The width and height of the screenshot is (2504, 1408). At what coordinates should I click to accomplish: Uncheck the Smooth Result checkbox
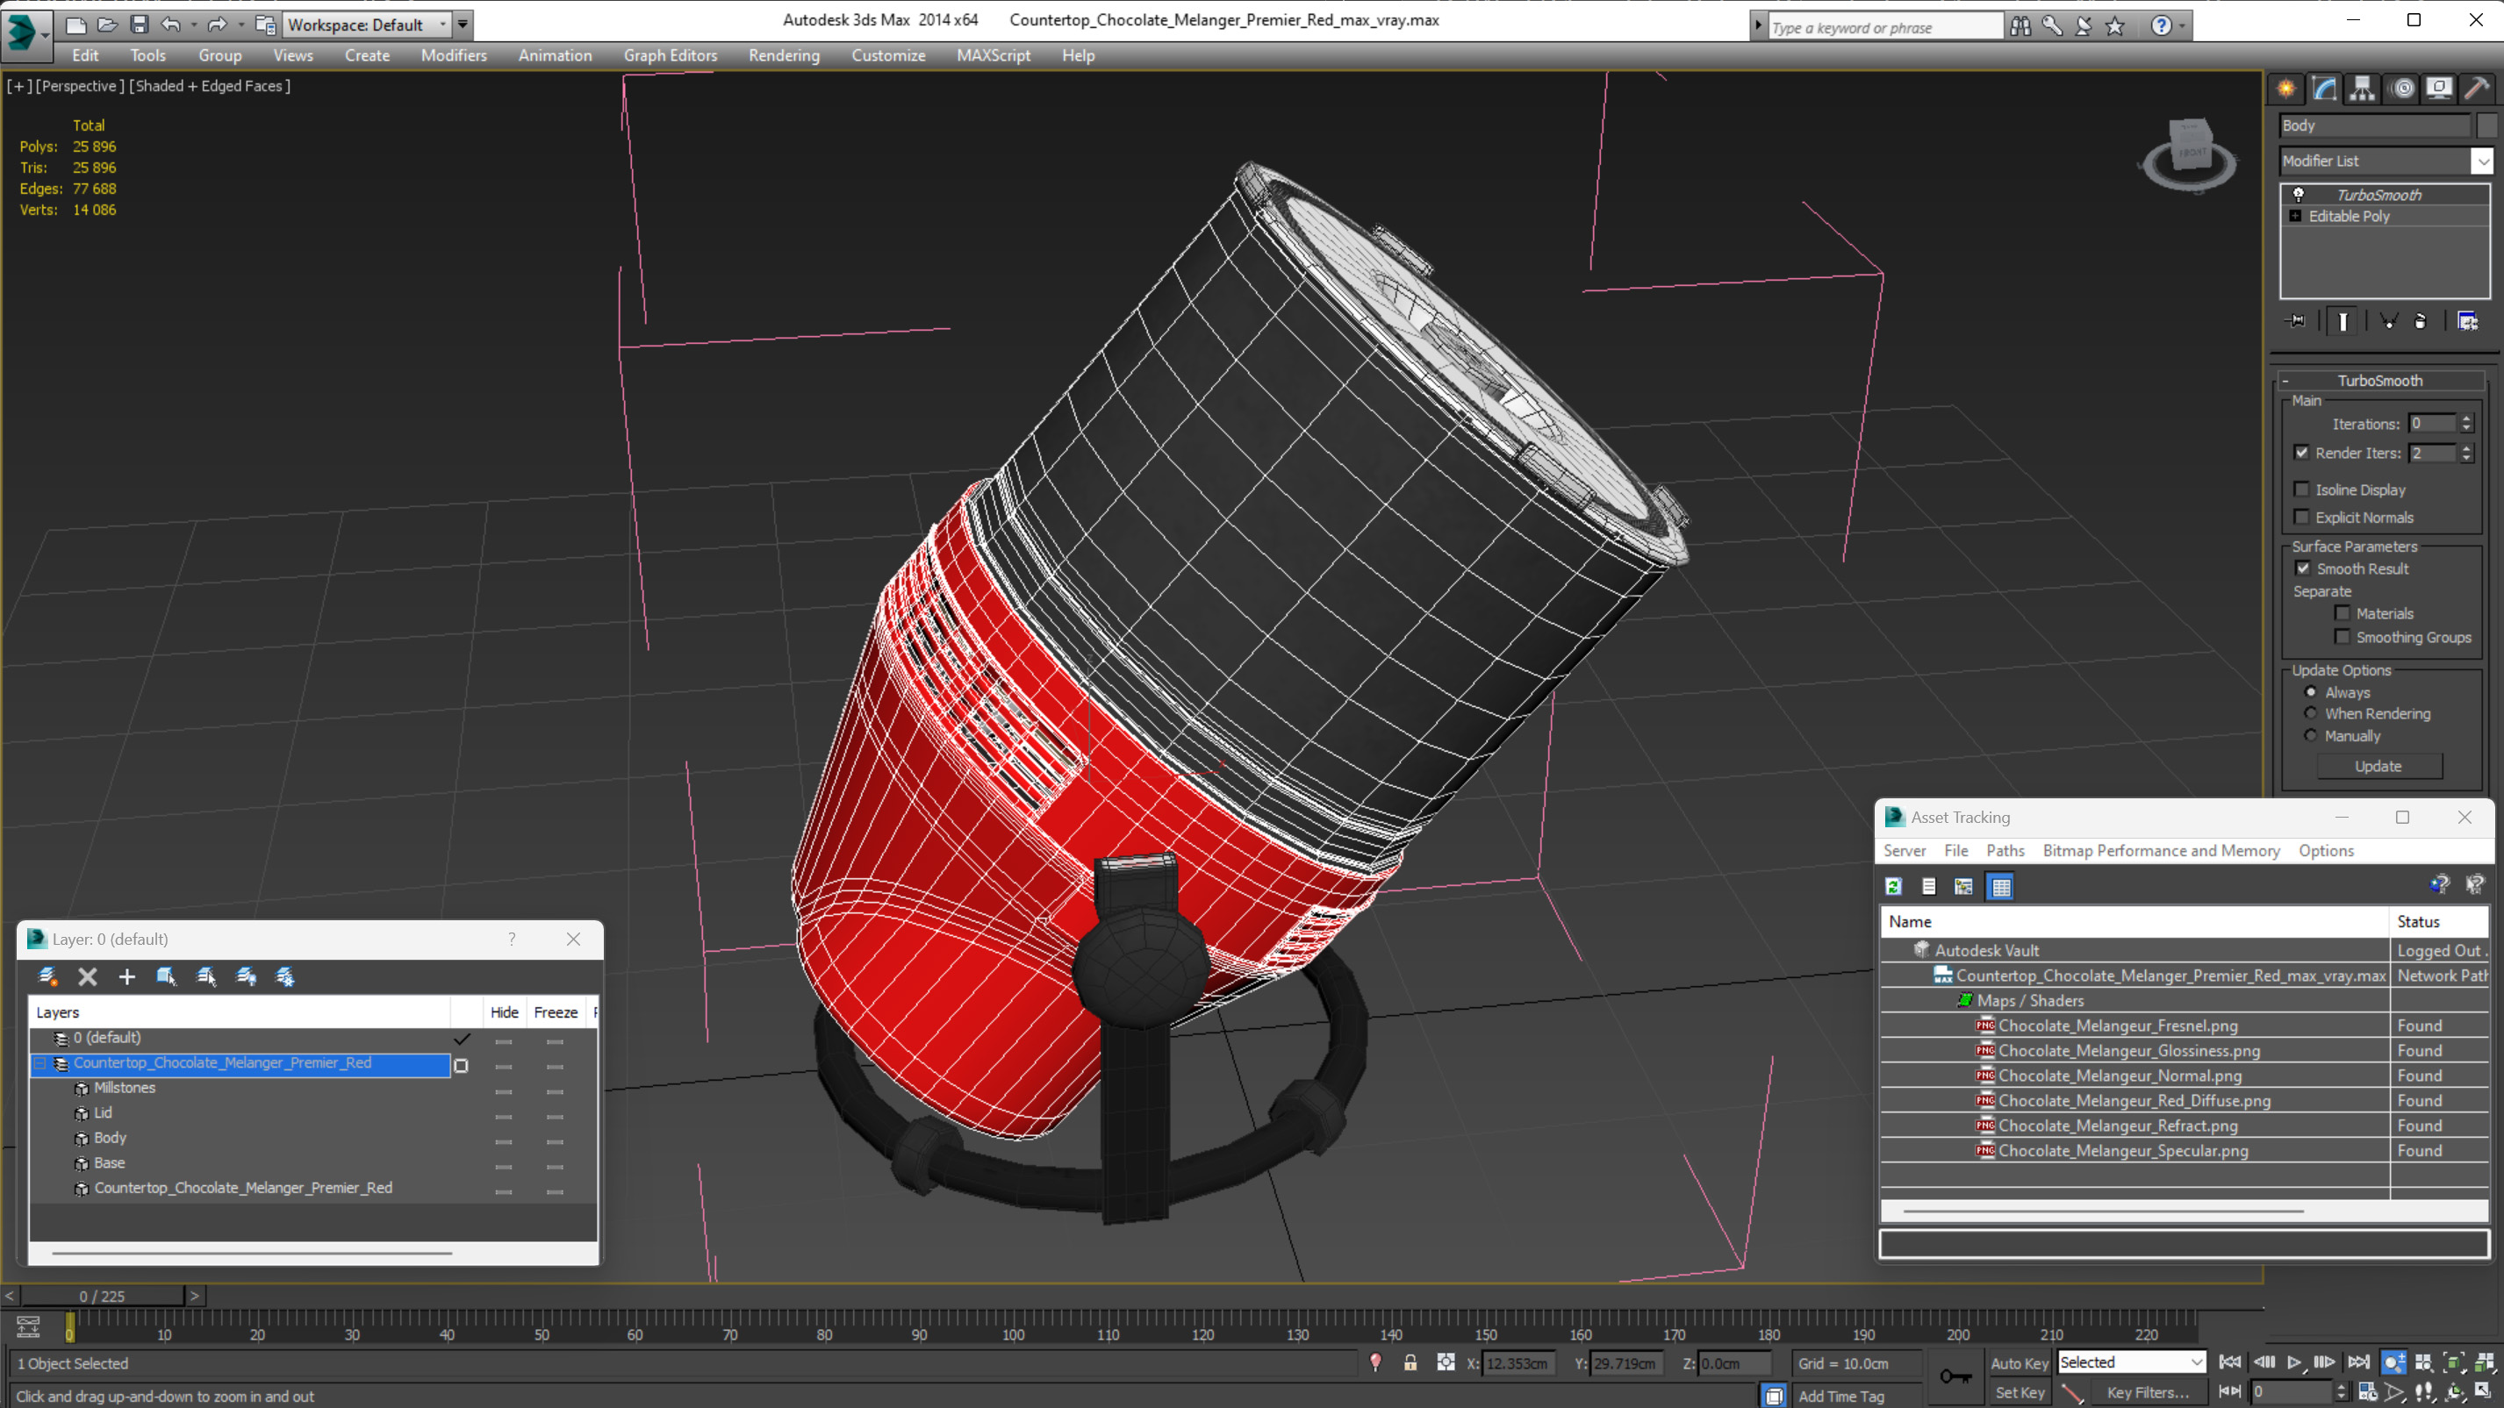pos(2303,568)
